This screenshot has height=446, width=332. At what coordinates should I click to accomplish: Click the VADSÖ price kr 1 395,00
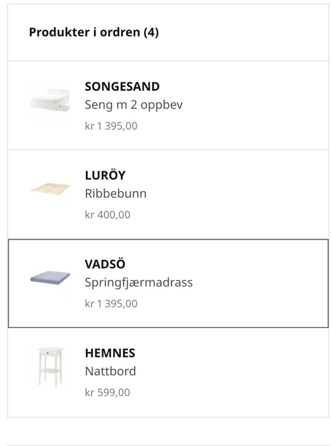[111, 303]
